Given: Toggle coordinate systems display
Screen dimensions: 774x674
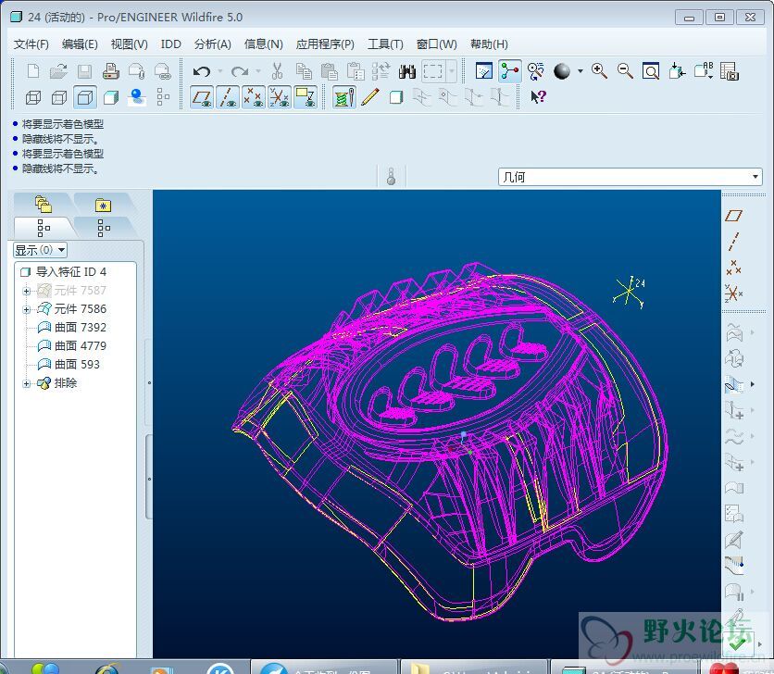Looking at the screenshot, I should pos(280,97).
